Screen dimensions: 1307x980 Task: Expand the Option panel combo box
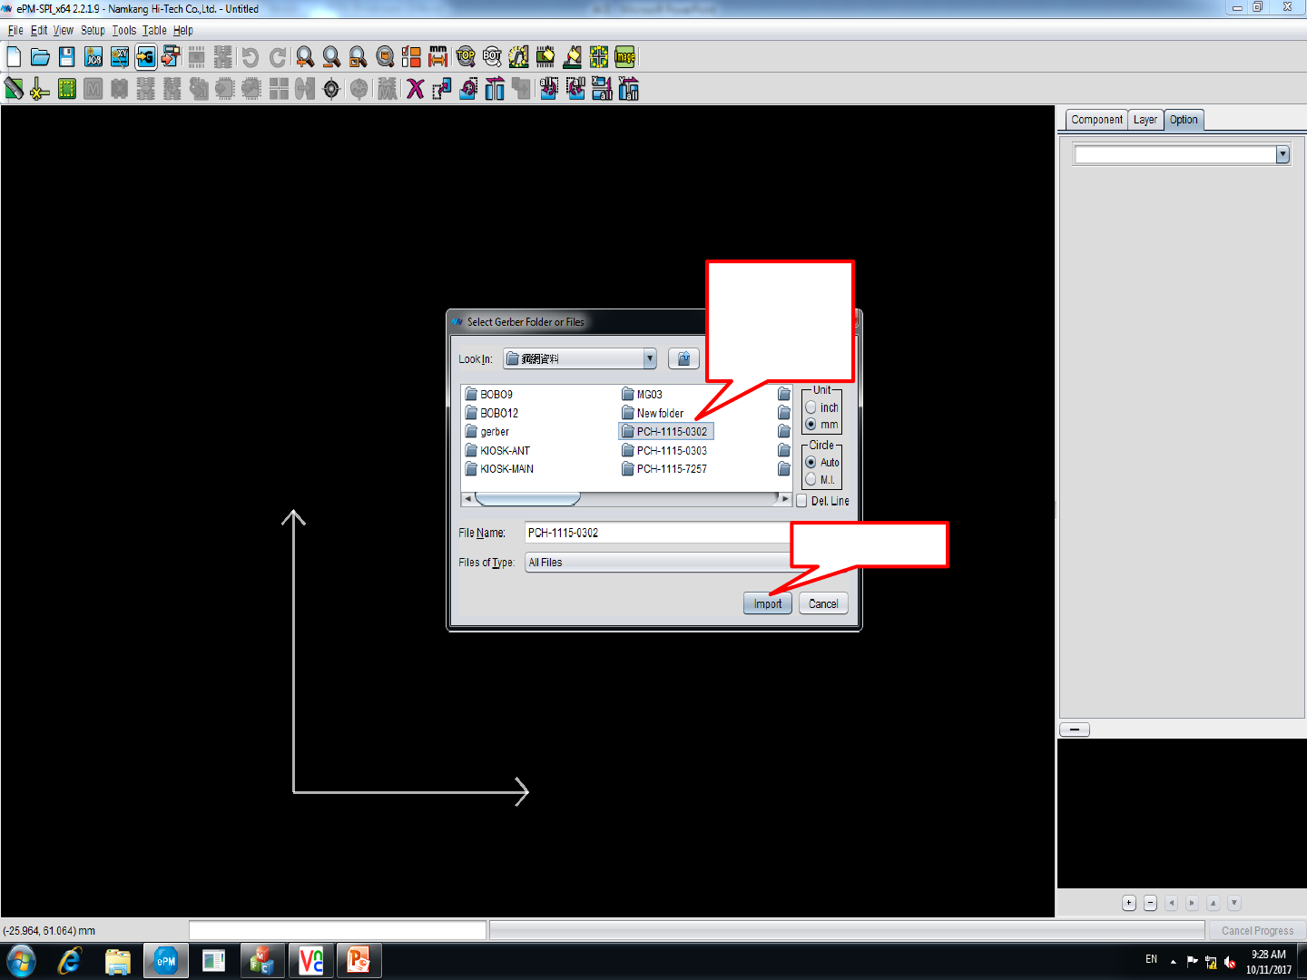tap(1282, 155)
